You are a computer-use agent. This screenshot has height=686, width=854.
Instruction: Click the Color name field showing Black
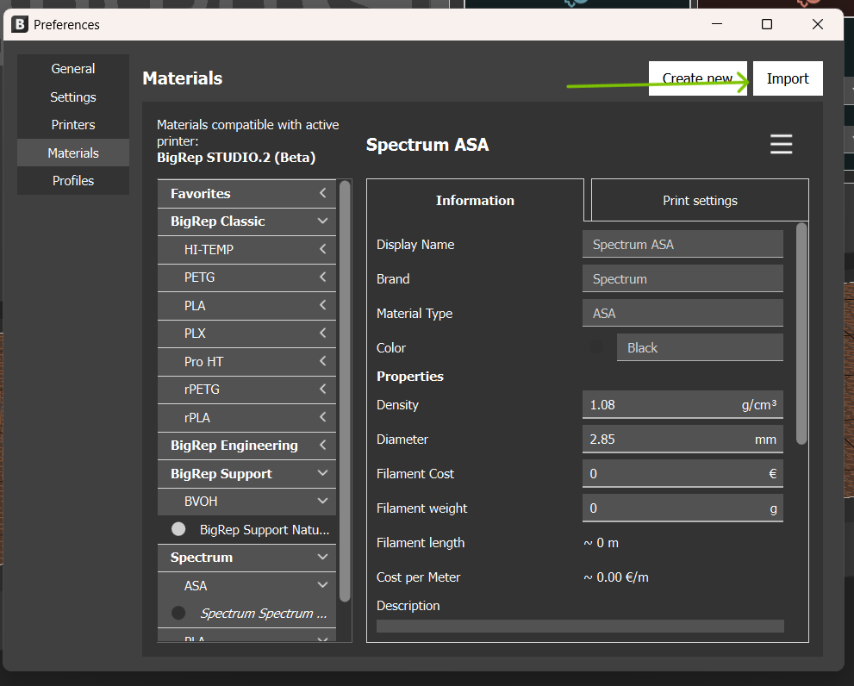700,347
